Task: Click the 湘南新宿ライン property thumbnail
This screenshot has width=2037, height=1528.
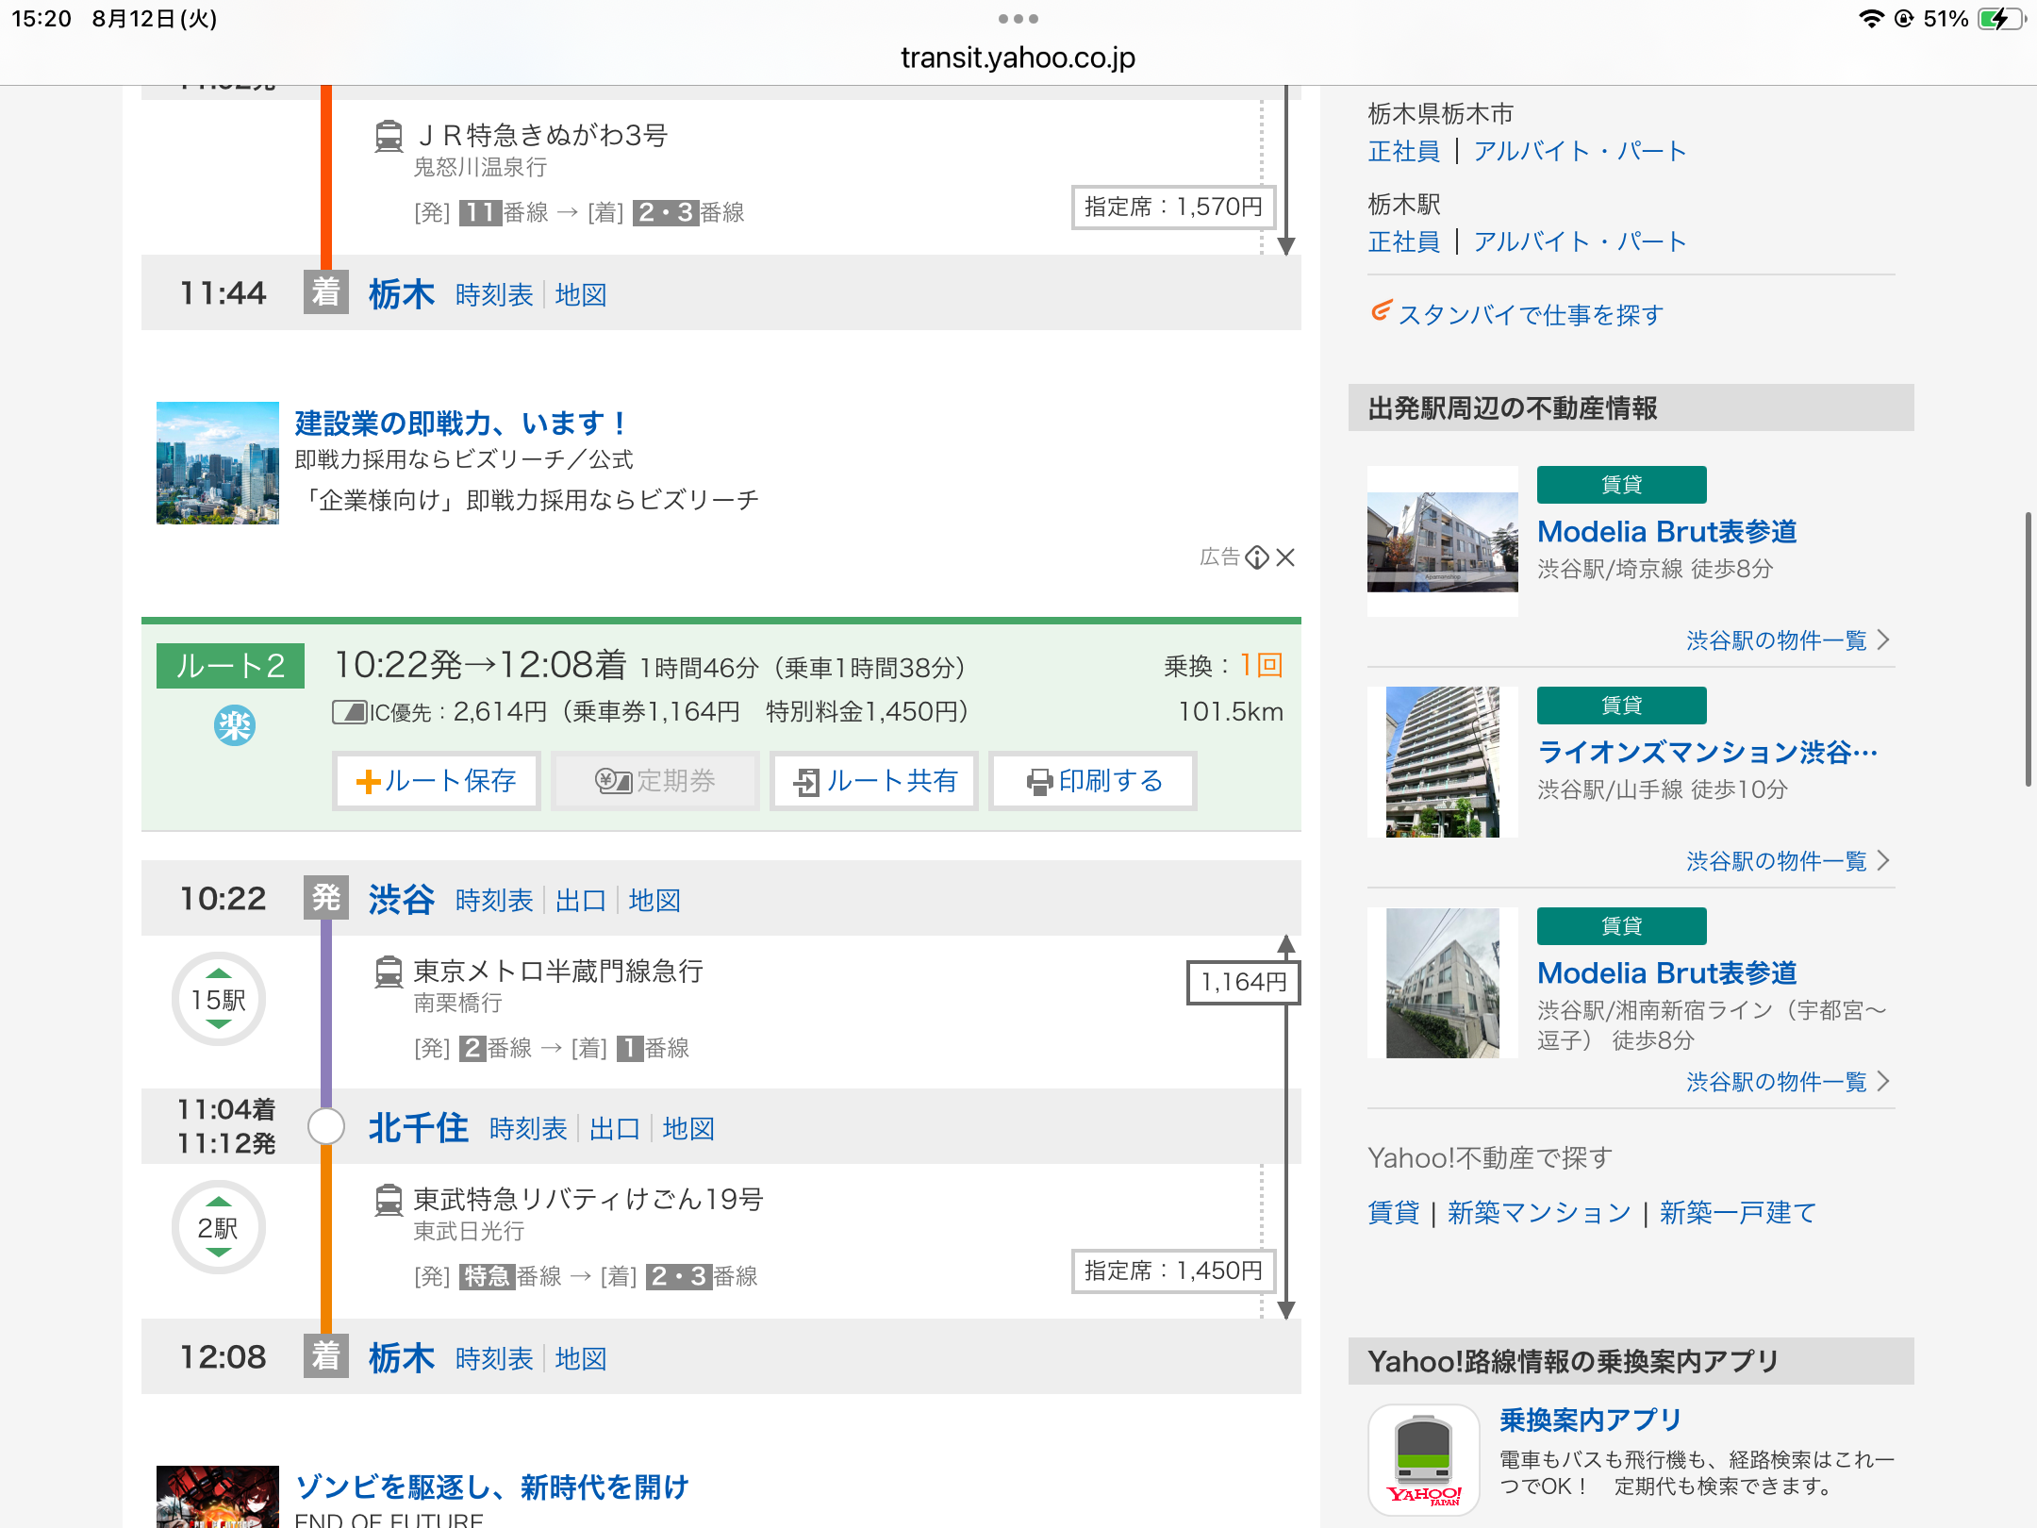Action: coord(1443,983)
